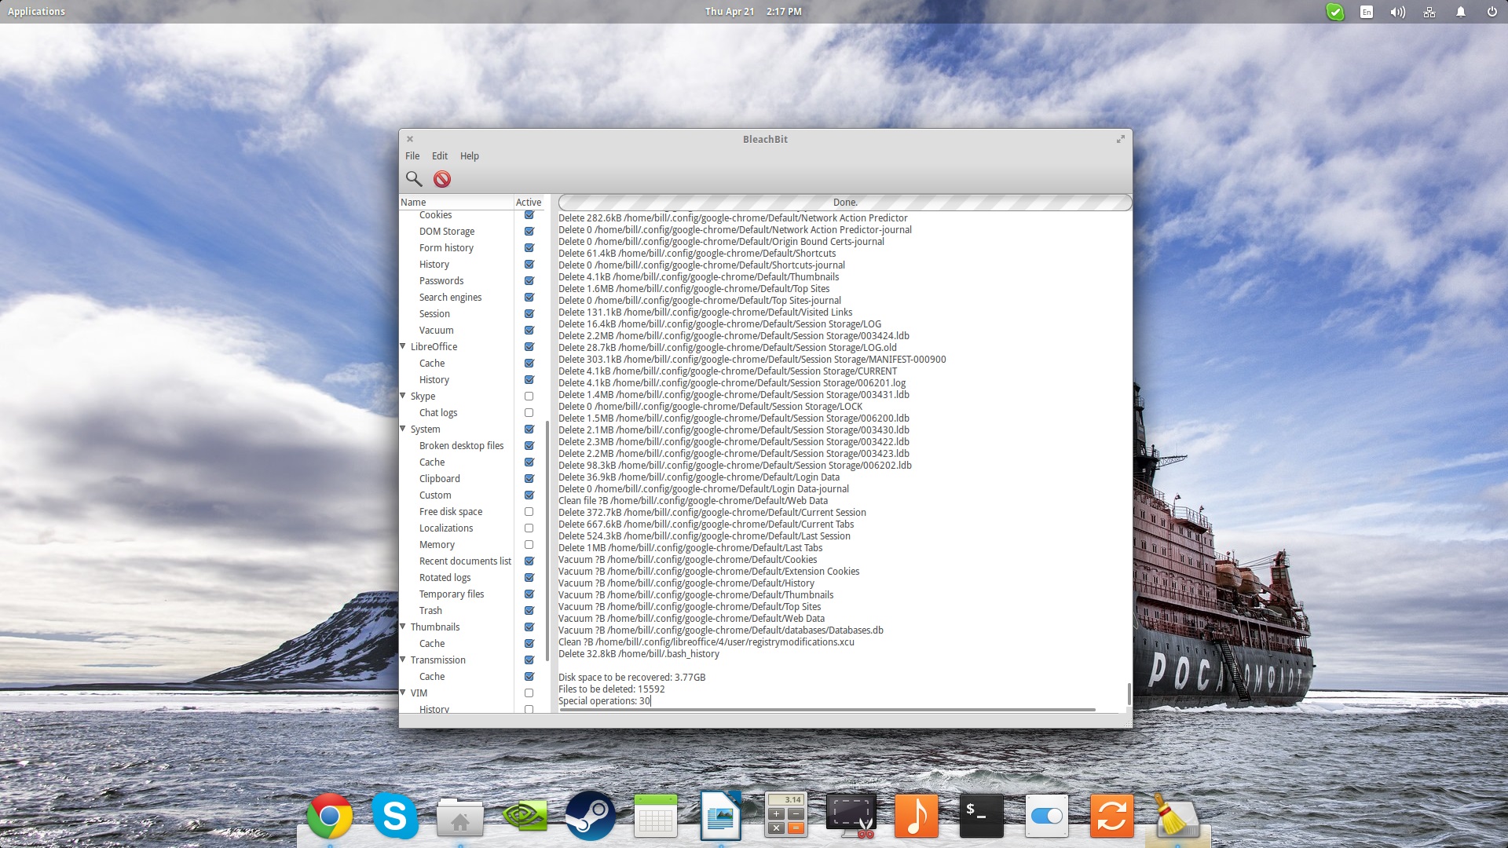Collapse the Thumbnails tree group

tap(403, 627)
